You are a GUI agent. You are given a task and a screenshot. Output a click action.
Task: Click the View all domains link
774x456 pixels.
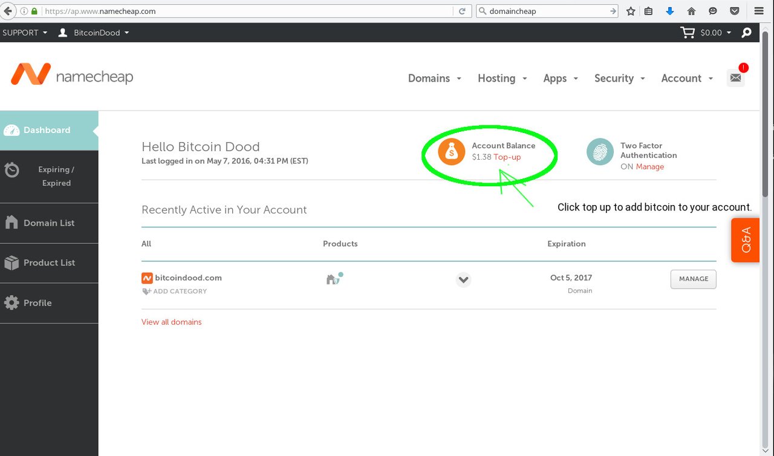[171, 322]
